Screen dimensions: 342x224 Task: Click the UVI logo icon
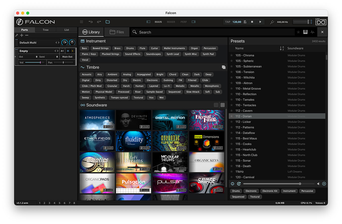click(321, 22)
